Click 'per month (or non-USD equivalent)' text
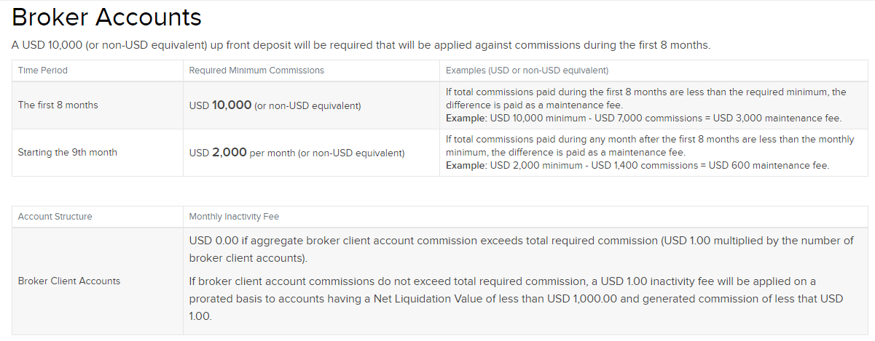This screenshot has width=875, height=341. [327, 153]
